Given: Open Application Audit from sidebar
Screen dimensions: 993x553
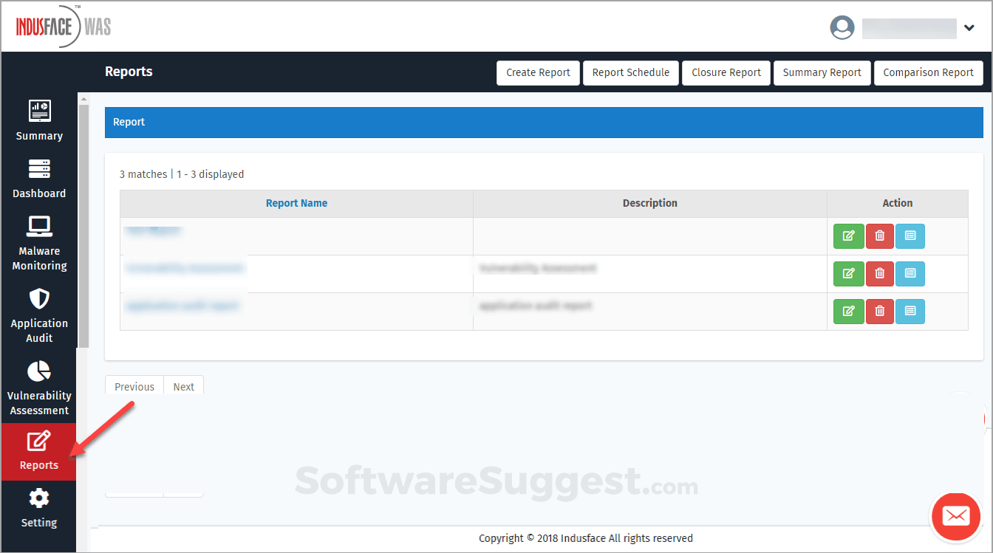Looking at the screenshot, I should [x=39, y=316].
